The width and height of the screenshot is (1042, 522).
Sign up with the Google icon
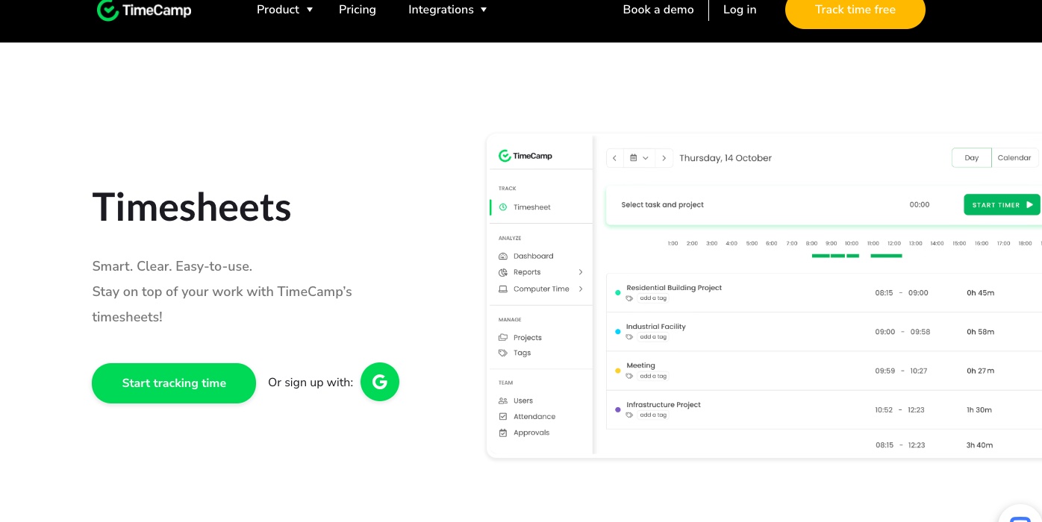pyautogui.click(x=379, y=382)
